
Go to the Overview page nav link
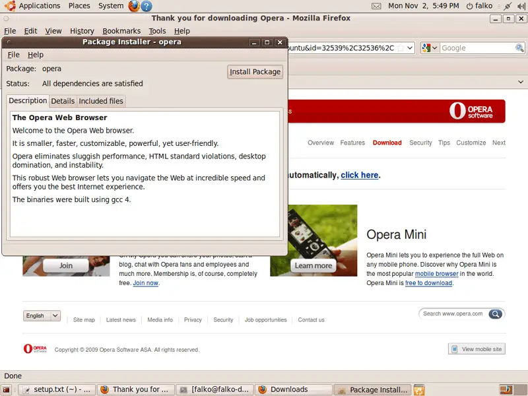tap(321, 143)
